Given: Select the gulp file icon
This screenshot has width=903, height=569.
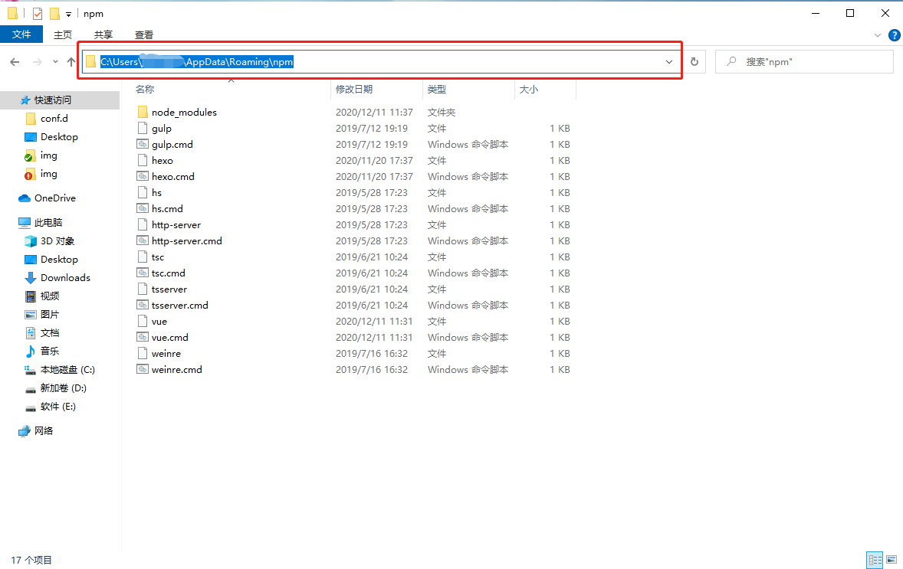Looking at the screenshot, I should (x=143, y=129).
